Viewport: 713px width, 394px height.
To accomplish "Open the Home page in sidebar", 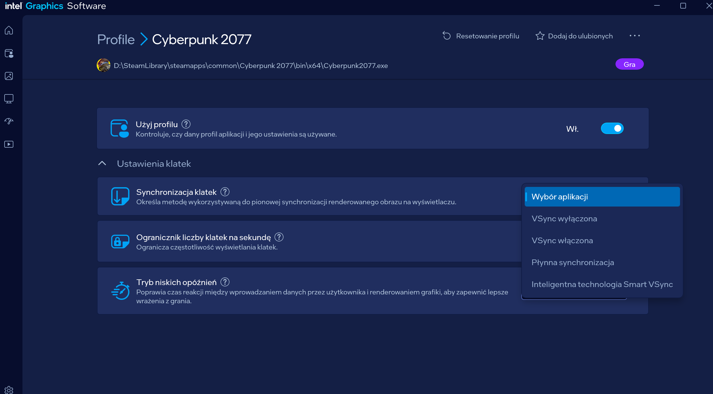I will [9, 30].
